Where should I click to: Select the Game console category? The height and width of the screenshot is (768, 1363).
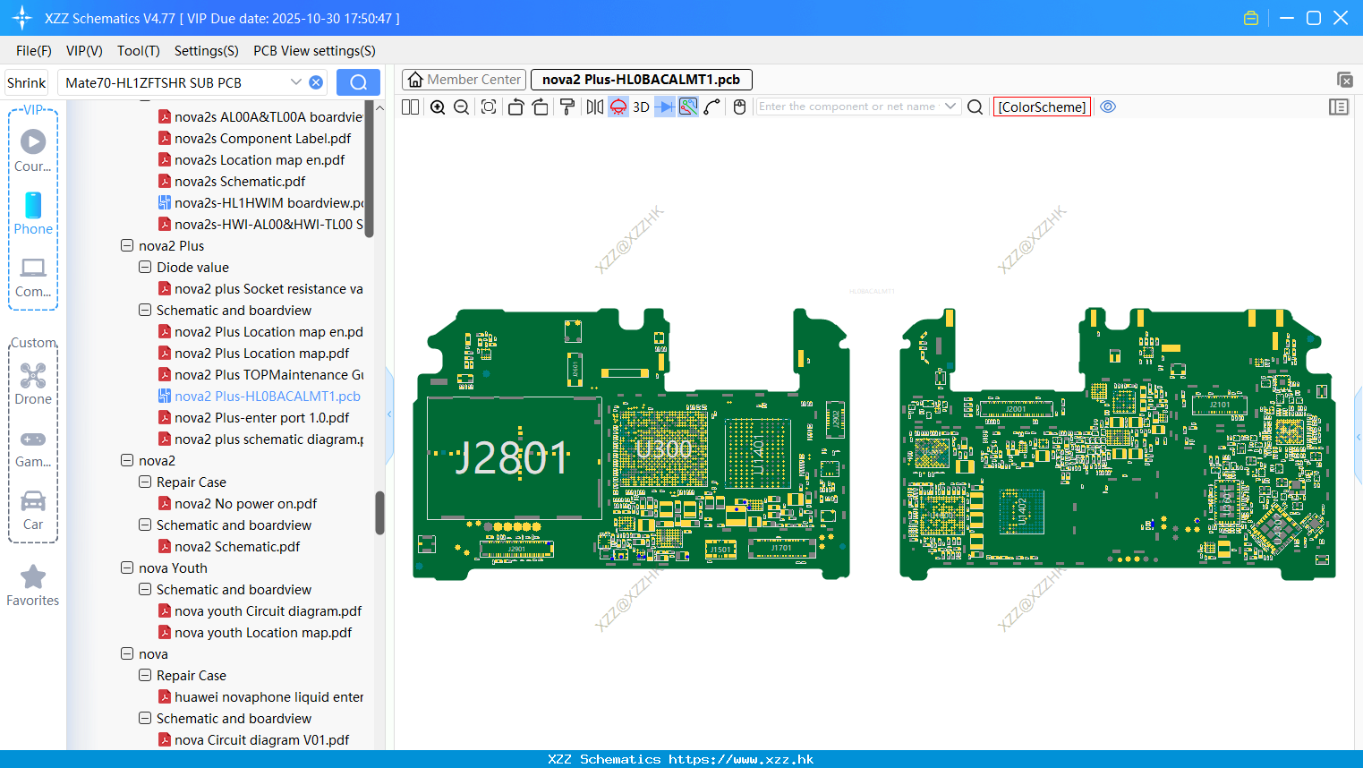(33, 448)
